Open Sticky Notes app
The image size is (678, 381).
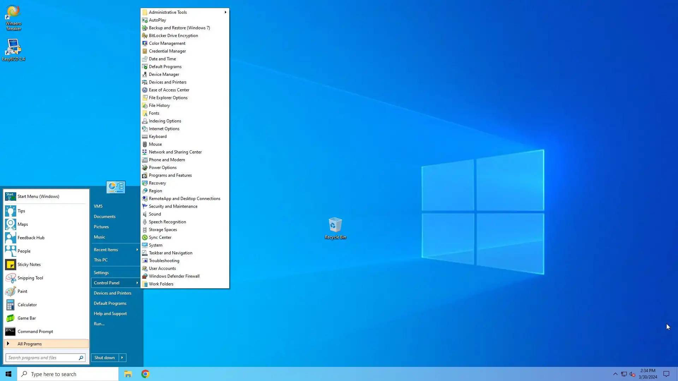(x=29, y=265)
